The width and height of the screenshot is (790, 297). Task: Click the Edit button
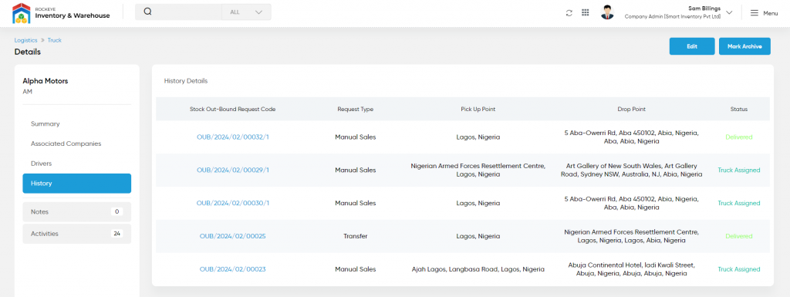tap(692, 46)
